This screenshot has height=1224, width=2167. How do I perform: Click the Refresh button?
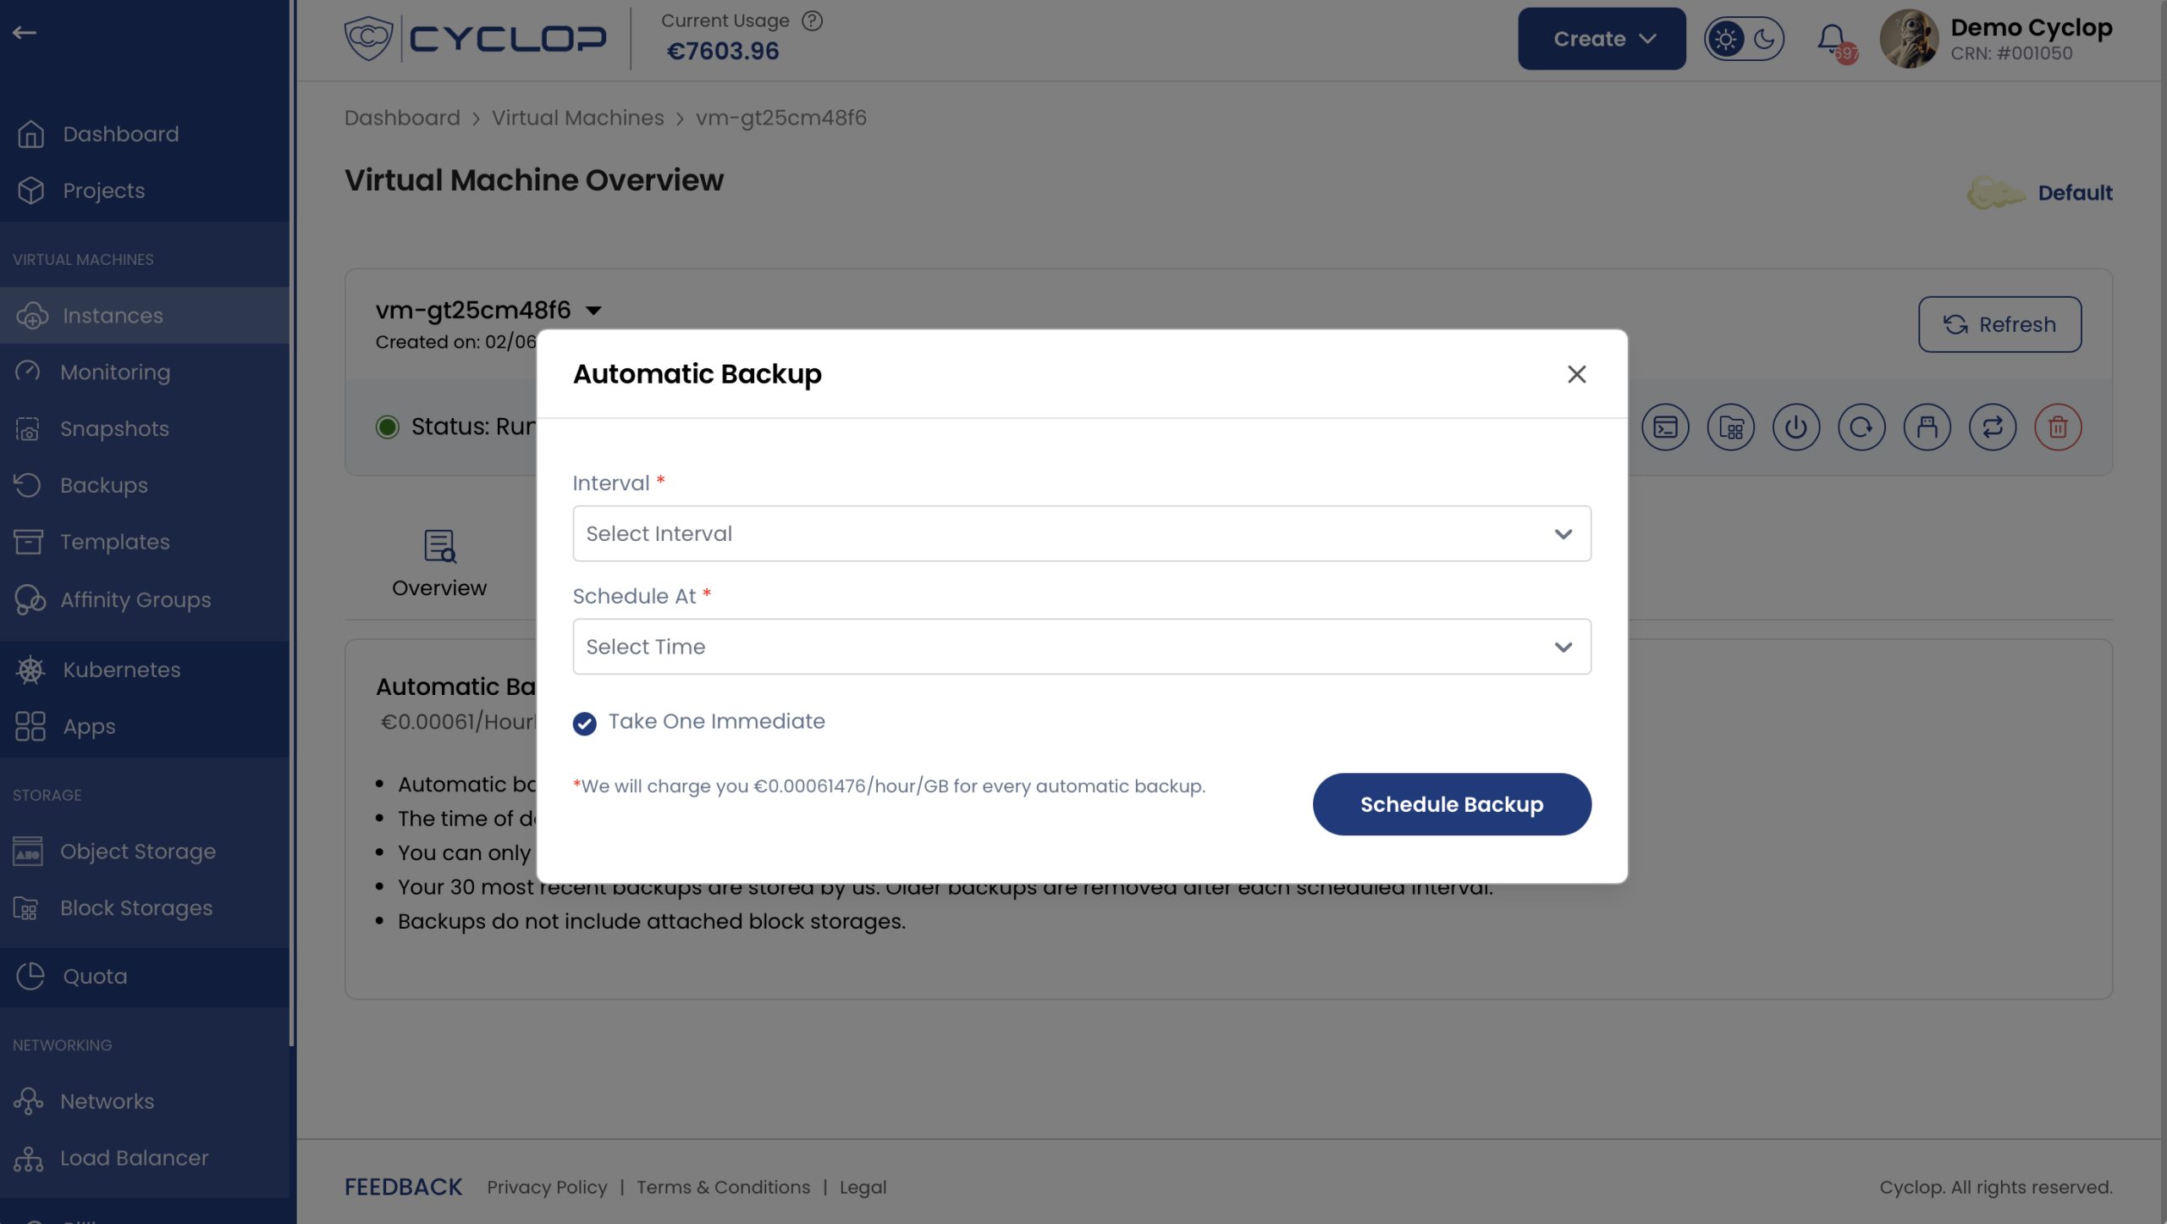pos(1999,324)
